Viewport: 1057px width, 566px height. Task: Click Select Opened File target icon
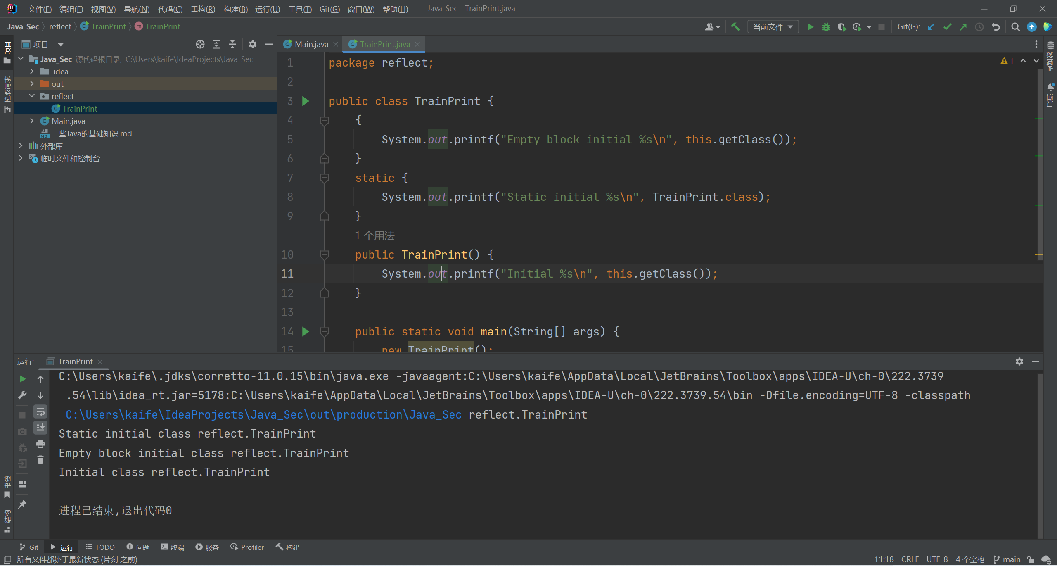200,44
